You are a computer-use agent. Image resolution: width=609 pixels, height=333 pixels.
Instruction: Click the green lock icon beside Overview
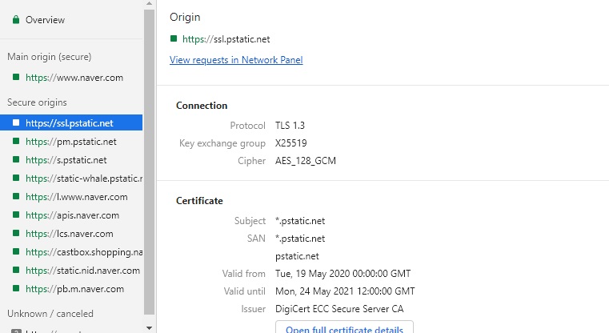coord(16,19)
